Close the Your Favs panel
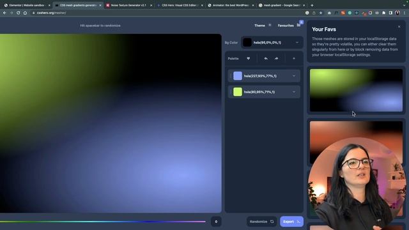Image resolution: width=409 pixels, height=230 pixels. [399, 27]
